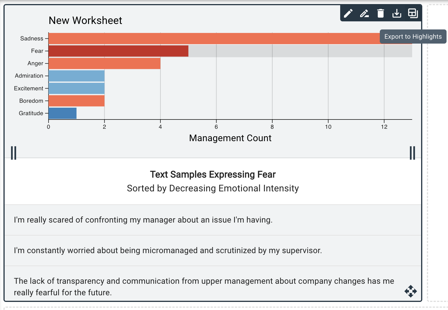Select the rename pencil icon in toolbar
The height and width of the screenshot is (310, 448).
click(x=364, y=13)
